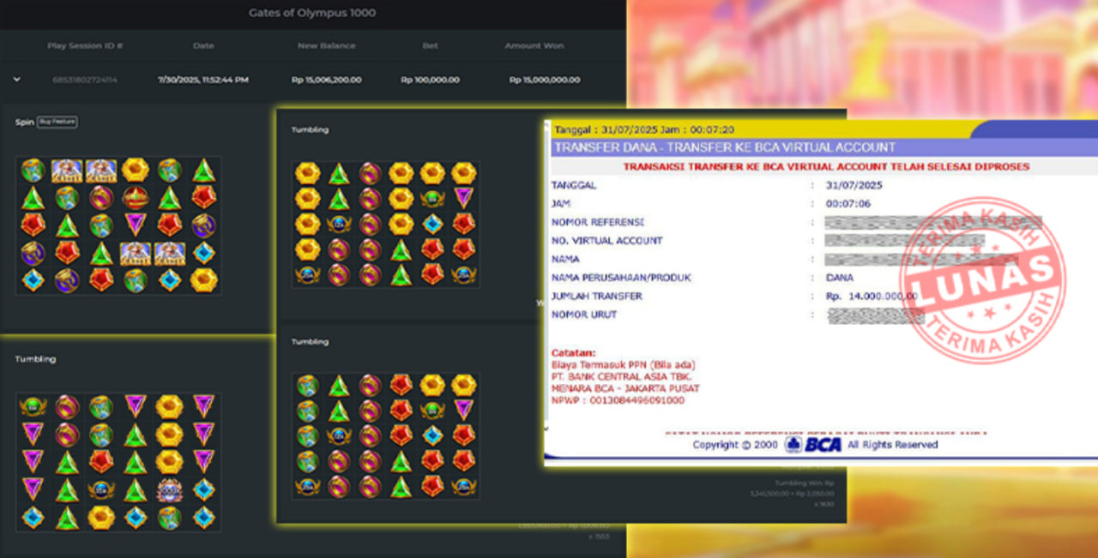
Task: Select the transfer amount 'Rp. 14.000.000,00'
Action: pos(872,297)
